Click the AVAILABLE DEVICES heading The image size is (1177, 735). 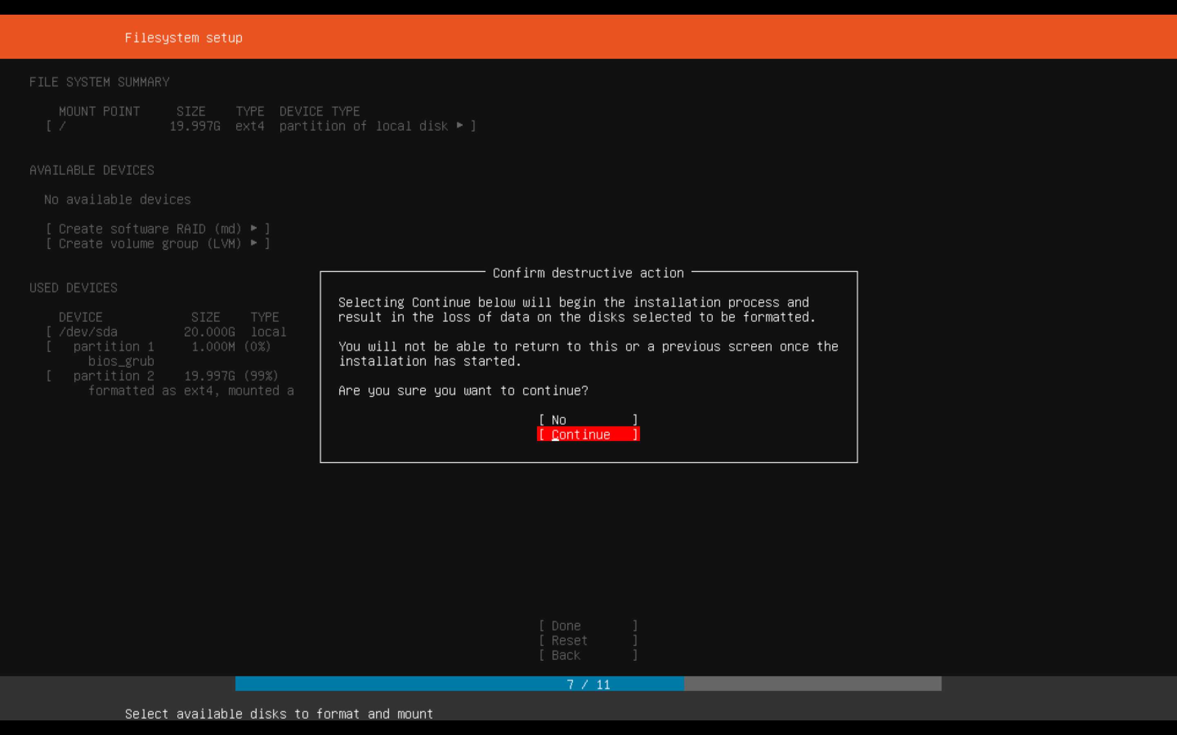tap(92, 170)
